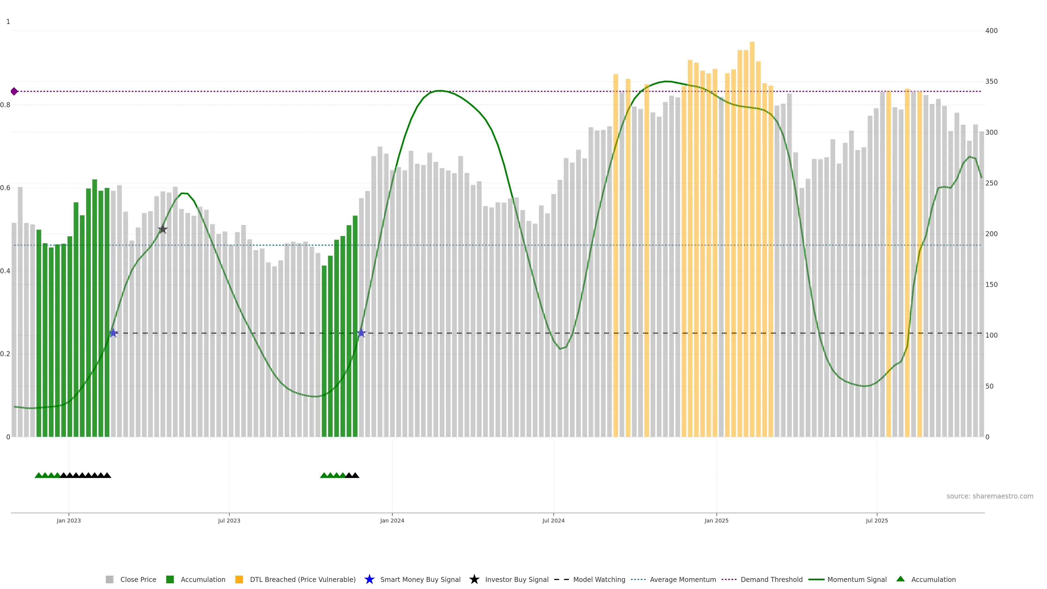Click the Jul 2025 axis label
Viewport: 1047px width, 589px height.
point(877,520)
